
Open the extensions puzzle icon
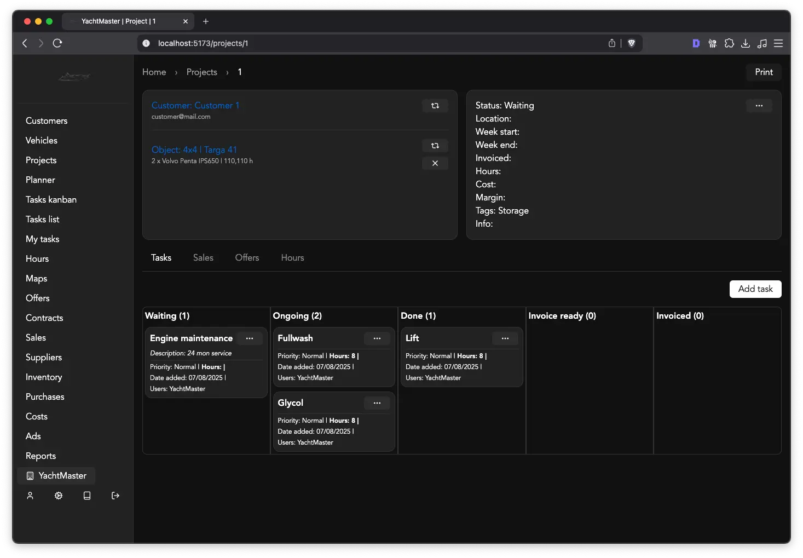(x=729, y=43)
